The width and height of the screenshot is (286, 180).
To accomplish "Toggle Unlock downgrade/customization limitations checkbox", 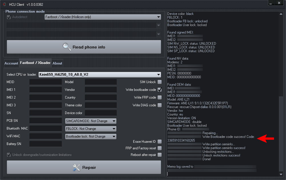I will [9, 155].
